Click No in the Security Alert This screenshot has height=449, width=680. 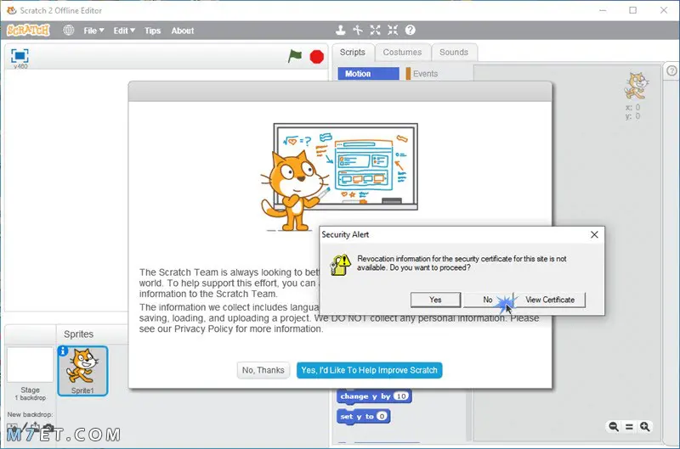488,300
